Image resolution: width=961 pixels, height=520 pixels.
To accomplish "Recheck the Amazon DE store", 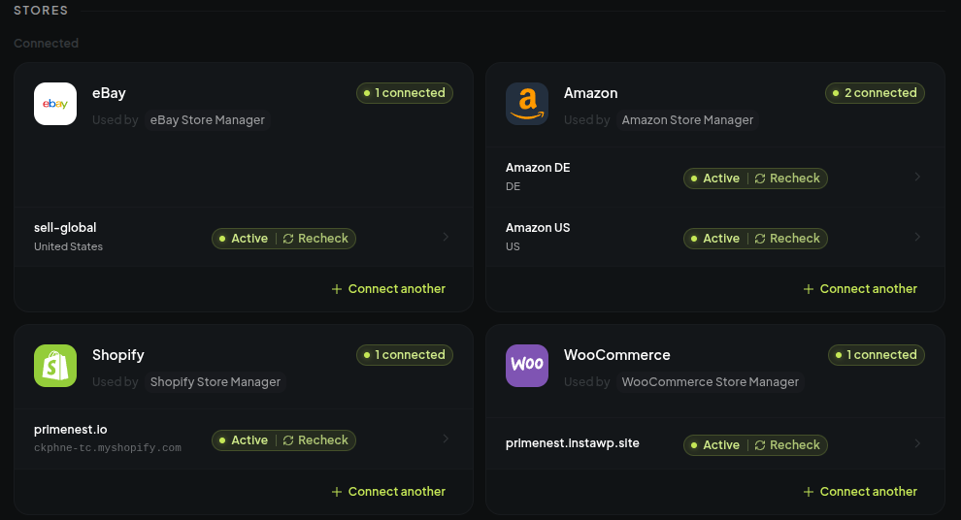I will (x=787, y=179).
